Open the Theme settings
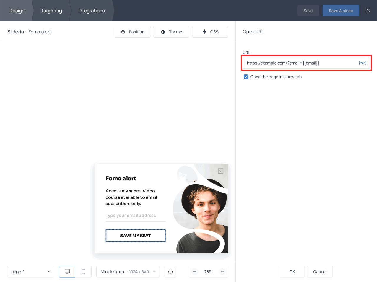377x282 pixels. [171, 32]
